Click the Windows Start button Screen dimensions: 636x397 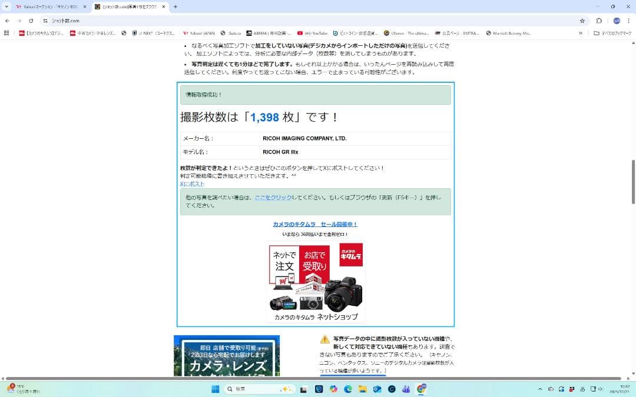(214, 389)
